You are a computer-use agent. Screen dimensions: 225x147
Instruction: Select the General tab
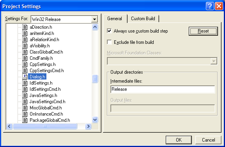coord(115,19)
